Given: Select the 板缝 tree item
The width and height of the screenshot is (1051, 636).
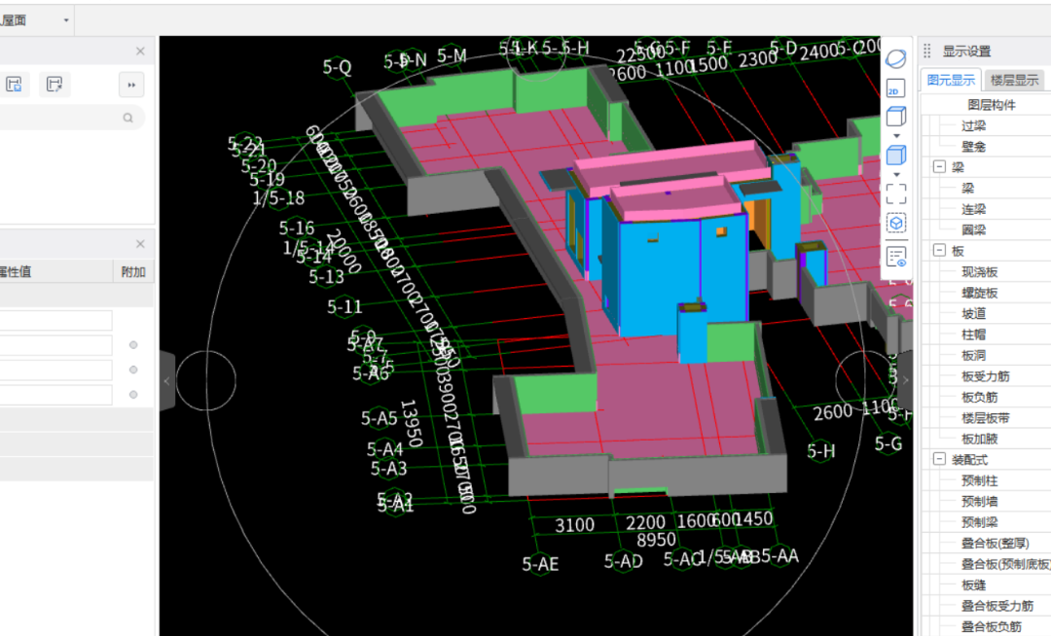Looking at the screenshot, I should point(973,584).
